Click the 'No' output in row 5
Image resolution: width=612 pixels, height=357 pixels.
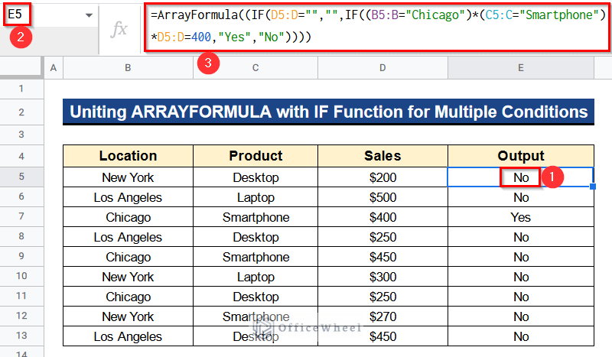pyautogui.click(x=521, y=177)
